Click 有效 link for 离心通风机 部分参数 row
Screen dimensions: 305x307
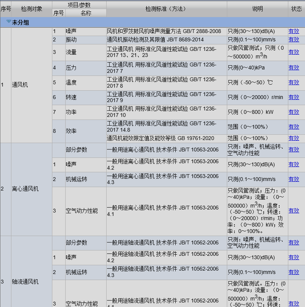point(294,150)
